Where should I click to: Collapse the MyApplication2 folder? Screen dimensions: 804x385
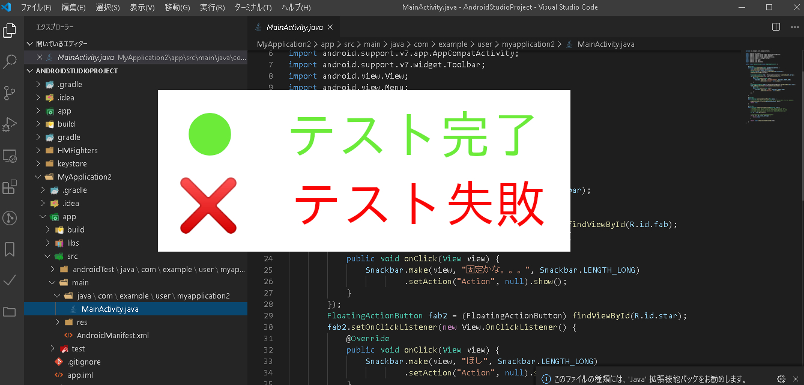coord(136,177)
